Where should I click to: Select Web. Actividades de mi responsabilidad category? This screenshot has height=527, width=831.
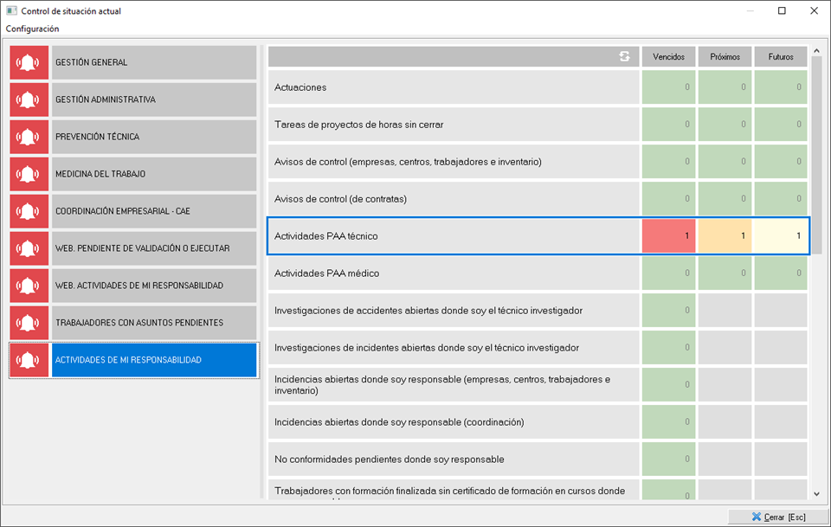(x=153, y=286)
